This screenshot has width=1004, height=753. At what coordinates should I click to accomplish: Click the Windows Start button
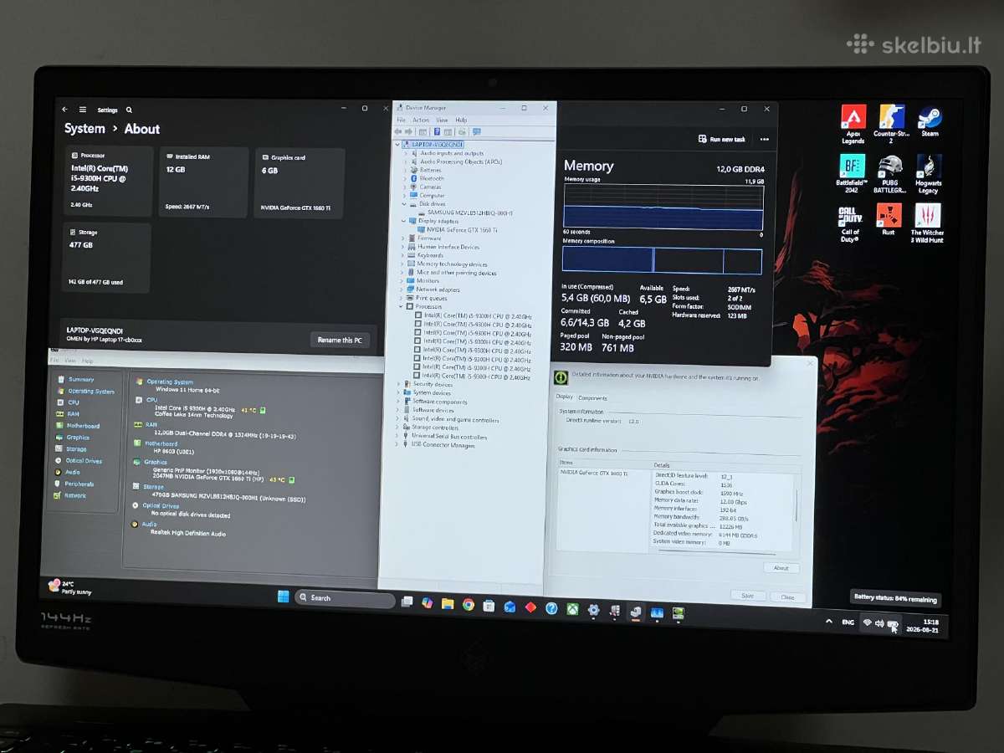point(283,597)
